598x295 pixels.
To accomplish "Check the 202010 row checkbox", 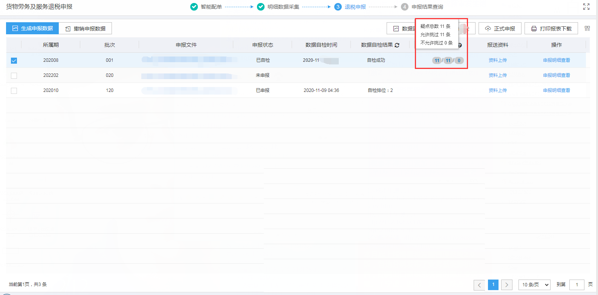I will (14, 90).
